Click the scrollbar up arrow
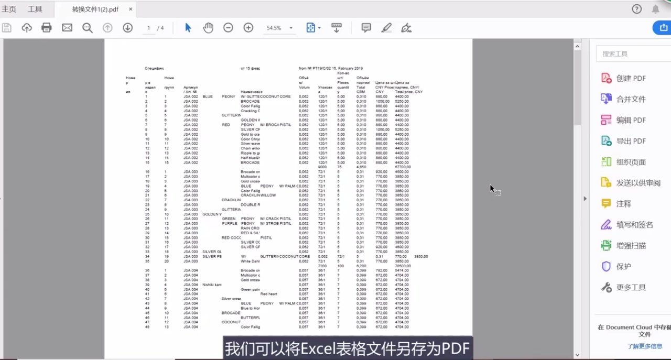This screenshot has height=360, width=671. [577, 46]
